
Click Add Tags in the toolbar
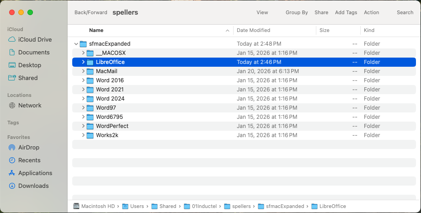click(x=346, y=12)
